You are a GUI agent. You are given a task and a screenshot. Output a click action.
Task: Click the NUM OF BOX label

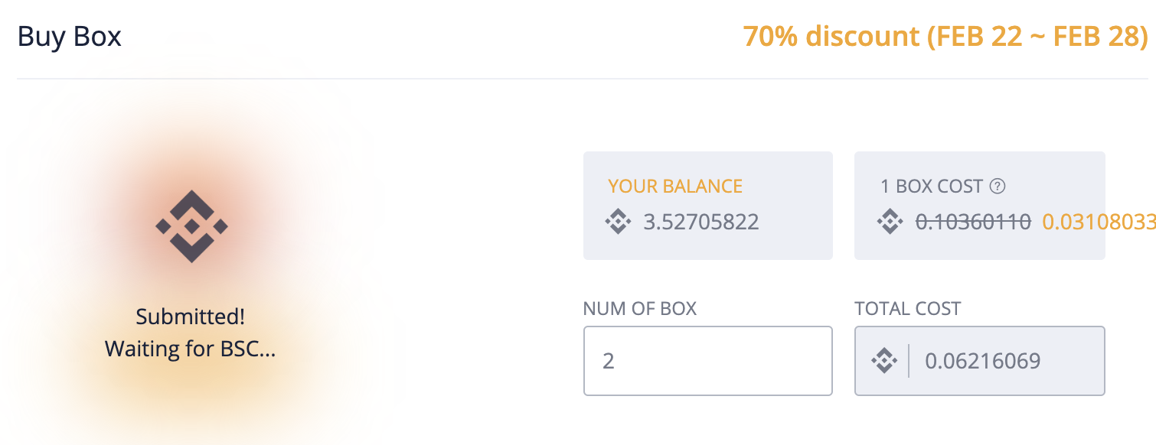[640, 309]
